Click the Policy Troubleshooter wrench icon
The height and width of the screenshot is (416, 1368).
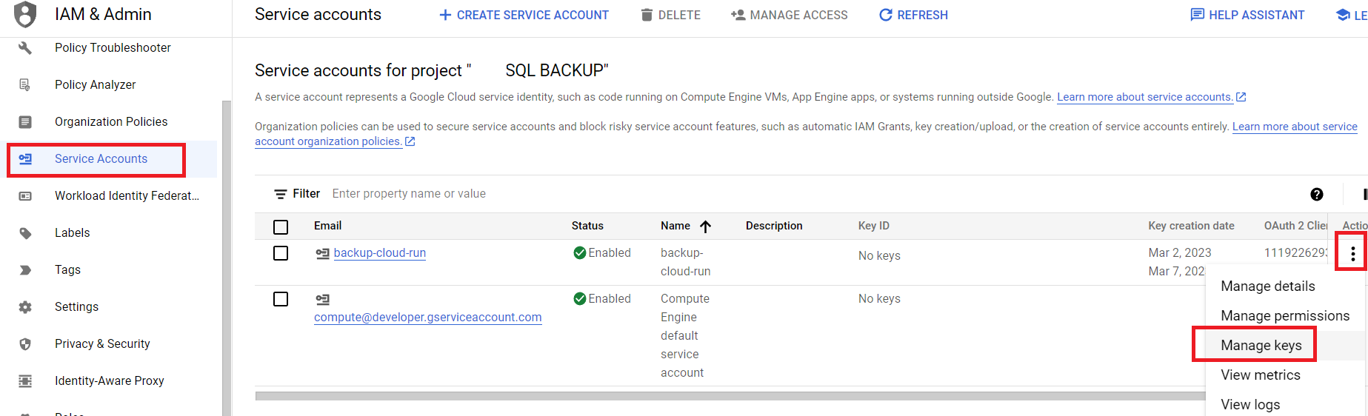(25, 48)
